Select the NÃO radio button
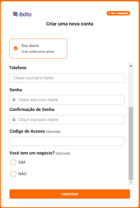Viewport: 140px width, 208px height. click(x=13, y=174)
